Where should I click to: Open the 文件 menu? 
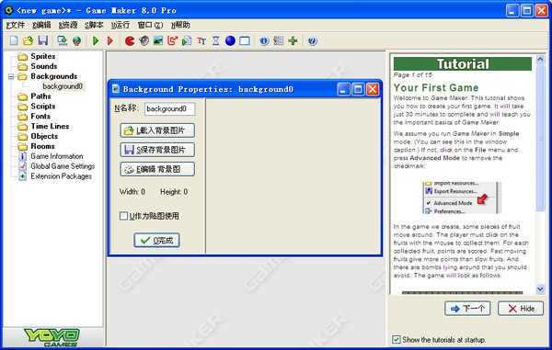(16, 25)
